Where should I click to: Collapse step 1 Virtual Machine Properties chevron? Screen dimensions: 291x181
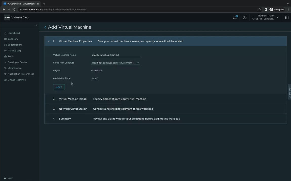(x=49, y=41)
